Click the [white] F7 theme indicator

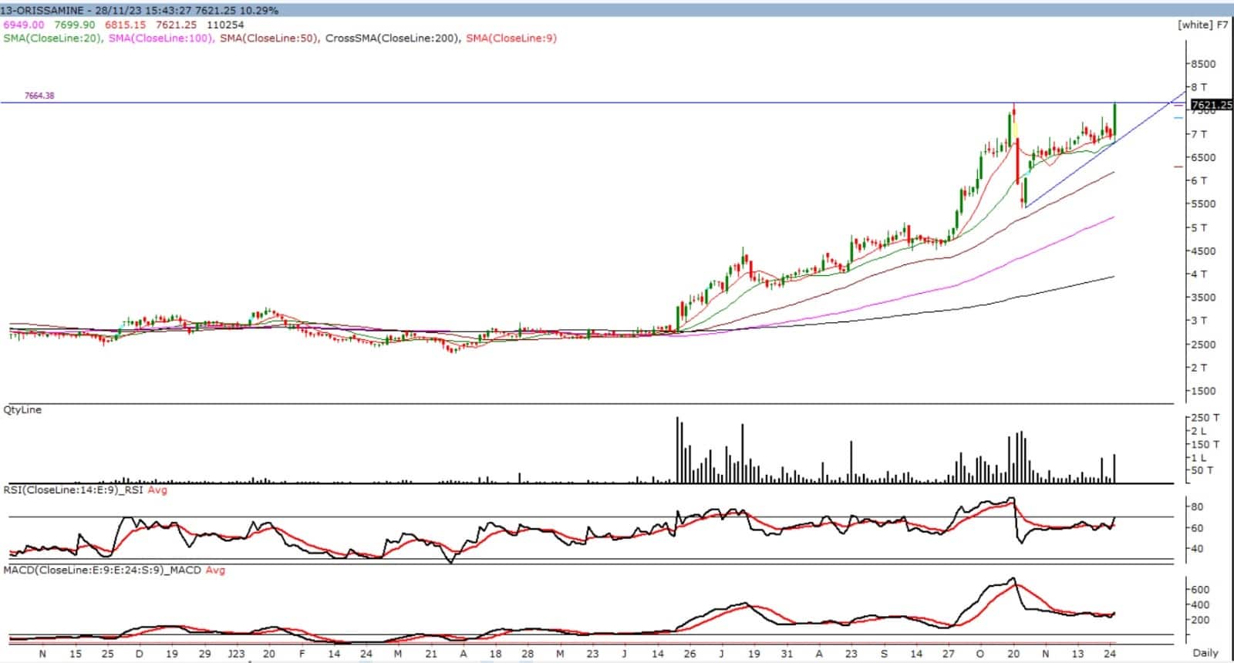tap(1202, 25)
